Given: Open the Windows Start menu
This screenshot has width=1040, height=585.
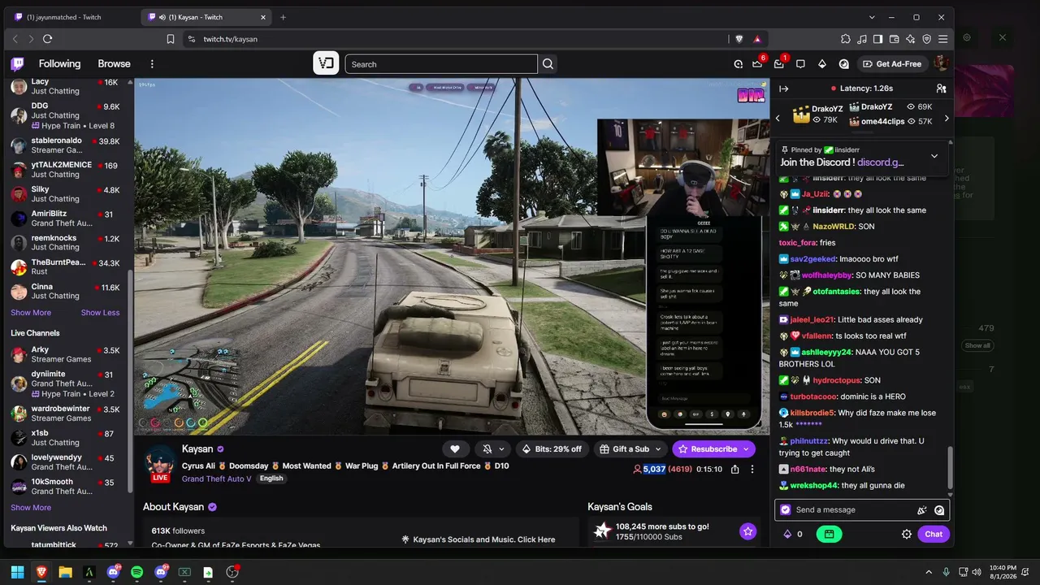Looking at the screenshot, I should click(17, 572).
